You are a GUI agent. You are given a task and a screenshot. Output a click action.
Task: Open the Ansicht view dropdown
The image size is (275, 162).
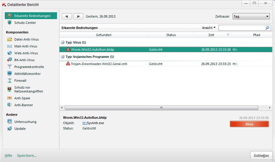point(209,28)
